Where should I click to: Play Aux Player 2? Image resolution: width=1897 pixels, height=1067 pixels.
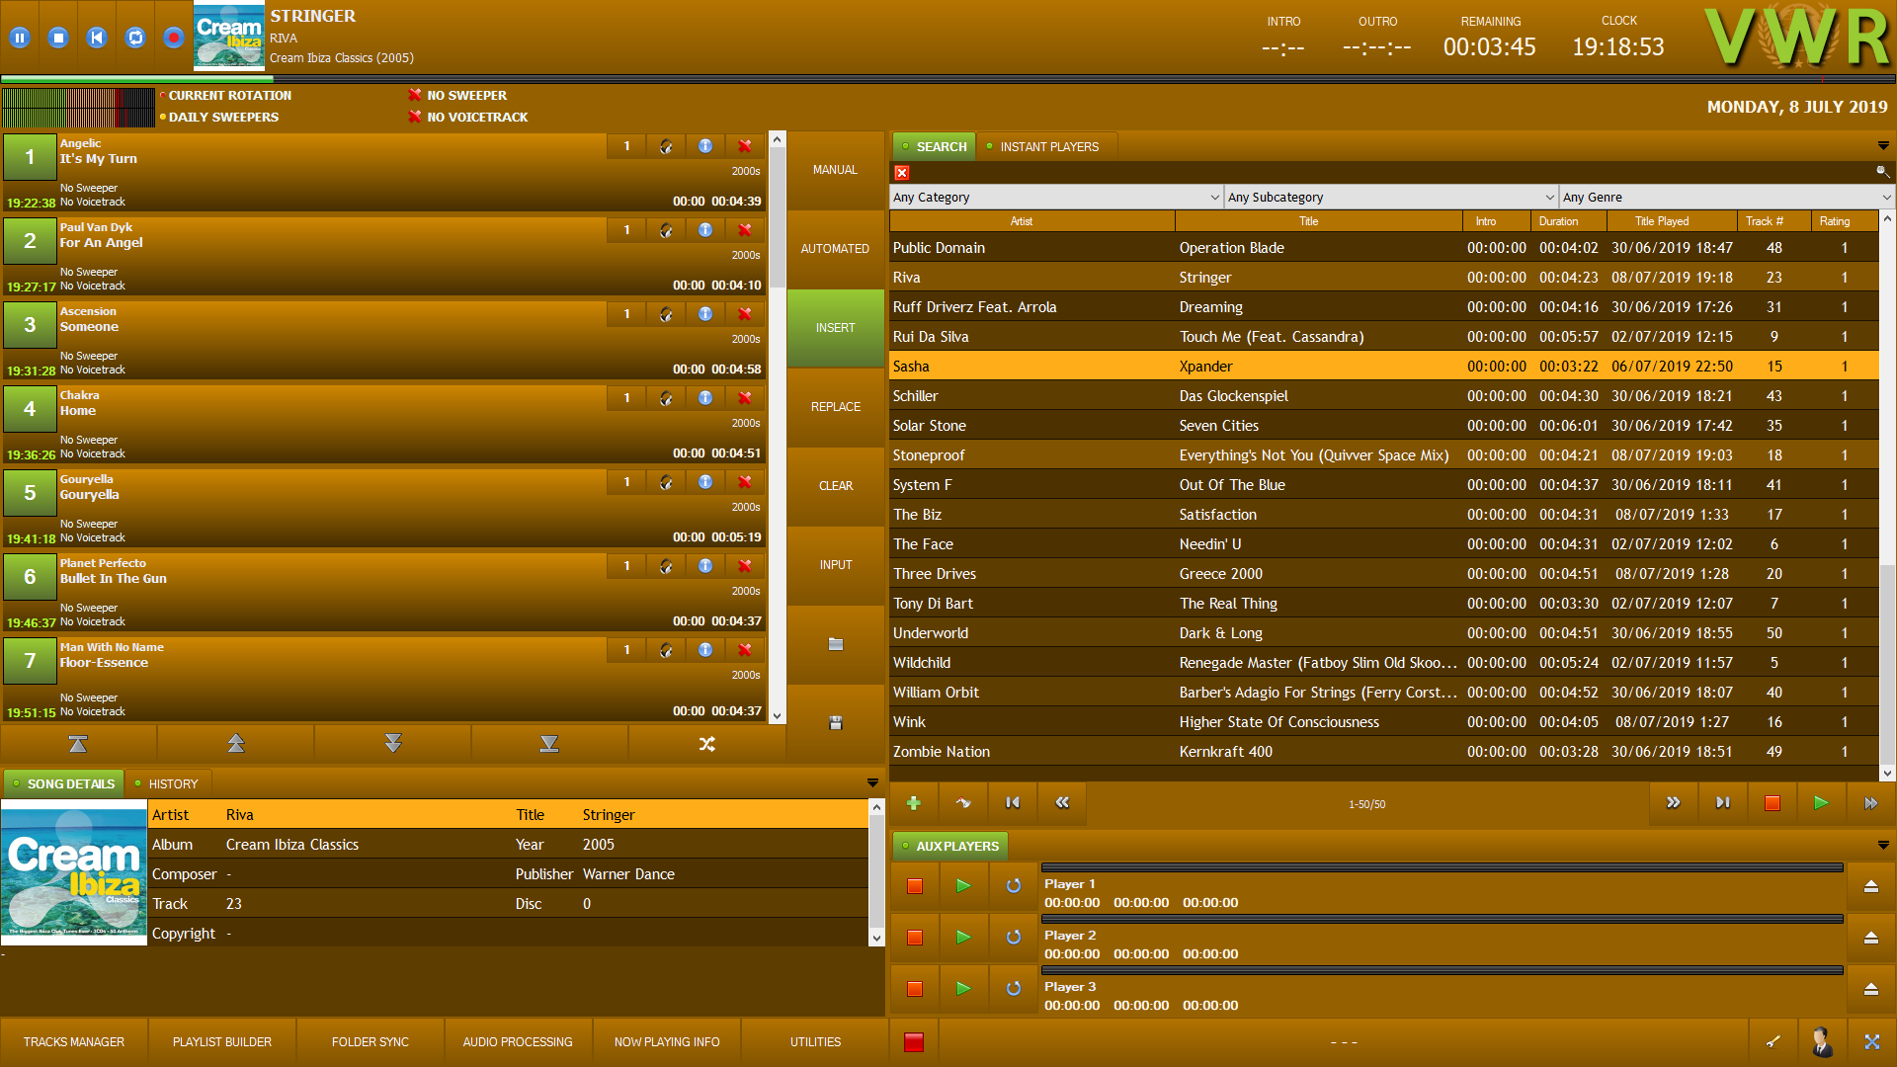point(963,938)
